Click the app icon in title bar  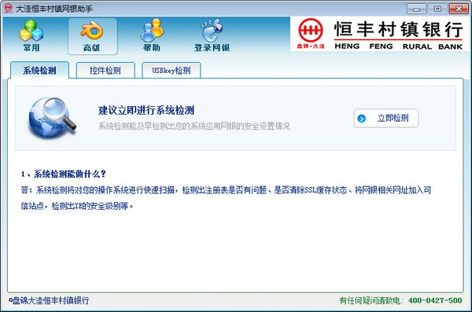[8, 8]
